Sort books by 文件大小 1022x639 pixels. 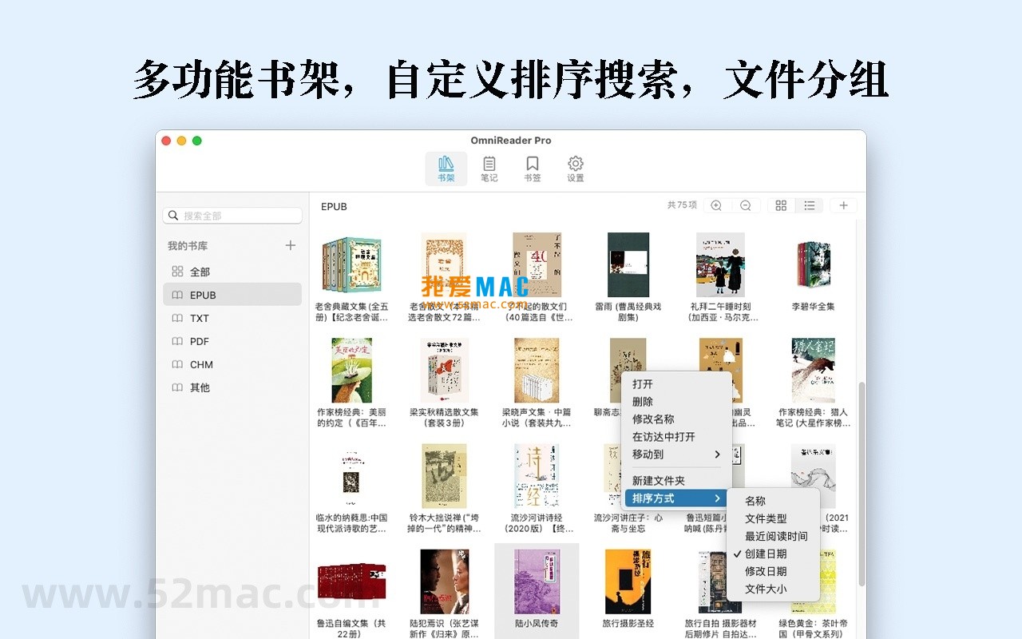pyautogui.click(x=766, y=589)
